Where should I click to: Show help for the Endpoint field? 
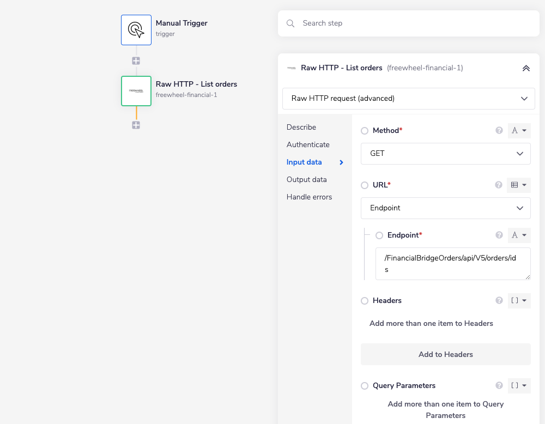point(499,235)
